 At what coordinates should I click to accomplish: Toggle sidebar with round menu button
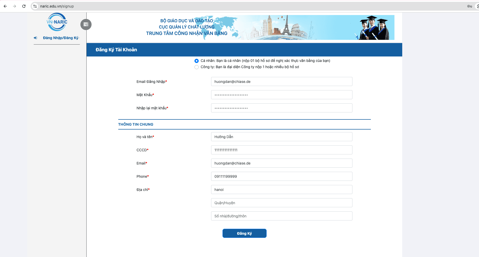tap(86, 24)
